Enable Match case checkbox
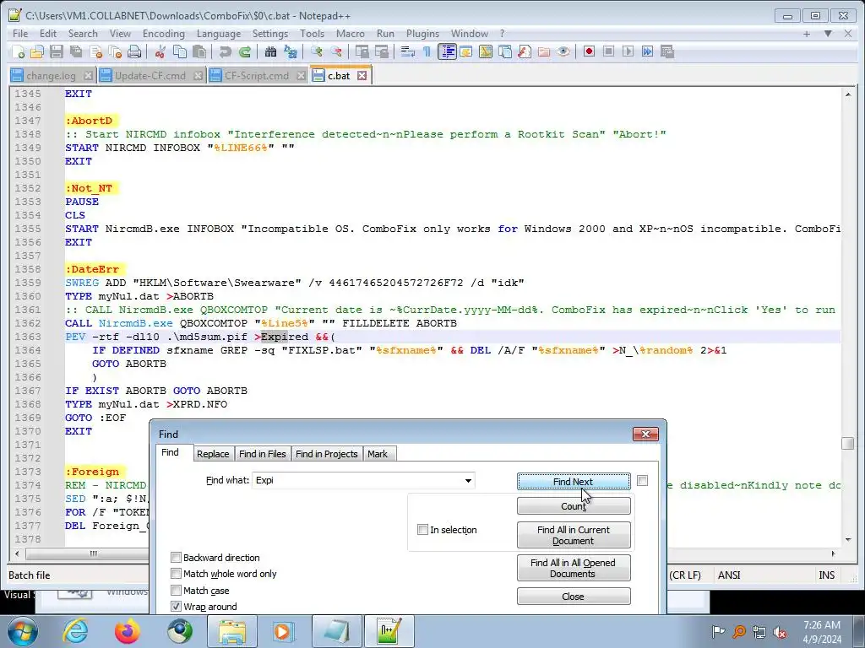This screenshot has height=648, width=865. tap(176, 590)
